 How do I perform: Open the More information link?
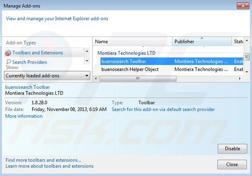(x=24, y=116)
